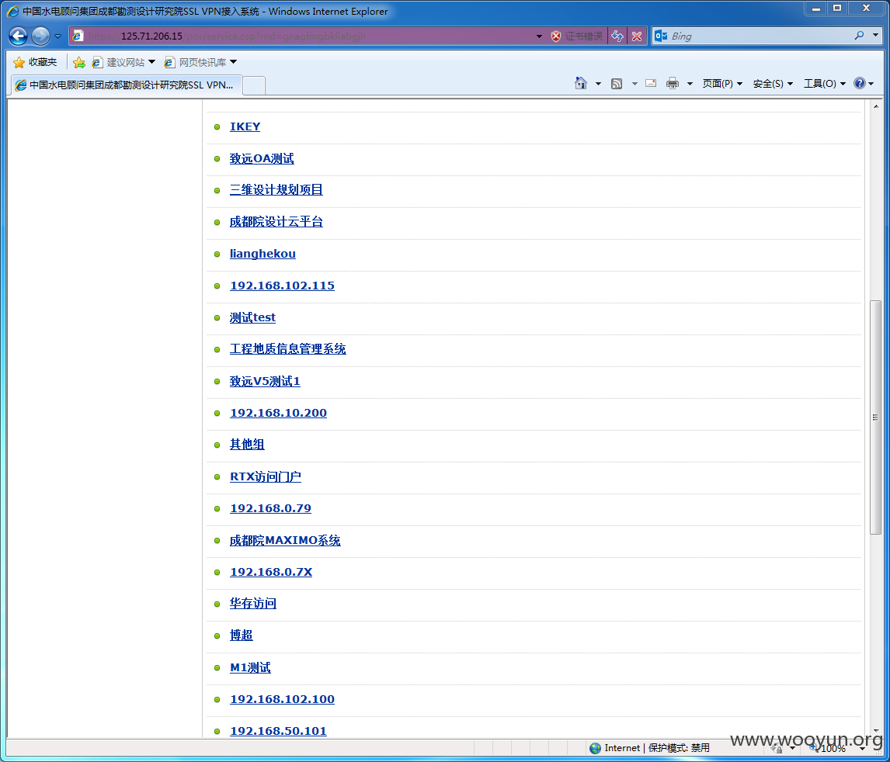Viewport: 890px width, 762px height.
Task: Open the 工具(O) menu
Action: pos(824,84)
